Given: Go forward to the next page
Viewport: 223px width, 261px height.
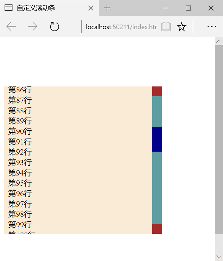Looking at the screenshot, I should tap(32, 27).
